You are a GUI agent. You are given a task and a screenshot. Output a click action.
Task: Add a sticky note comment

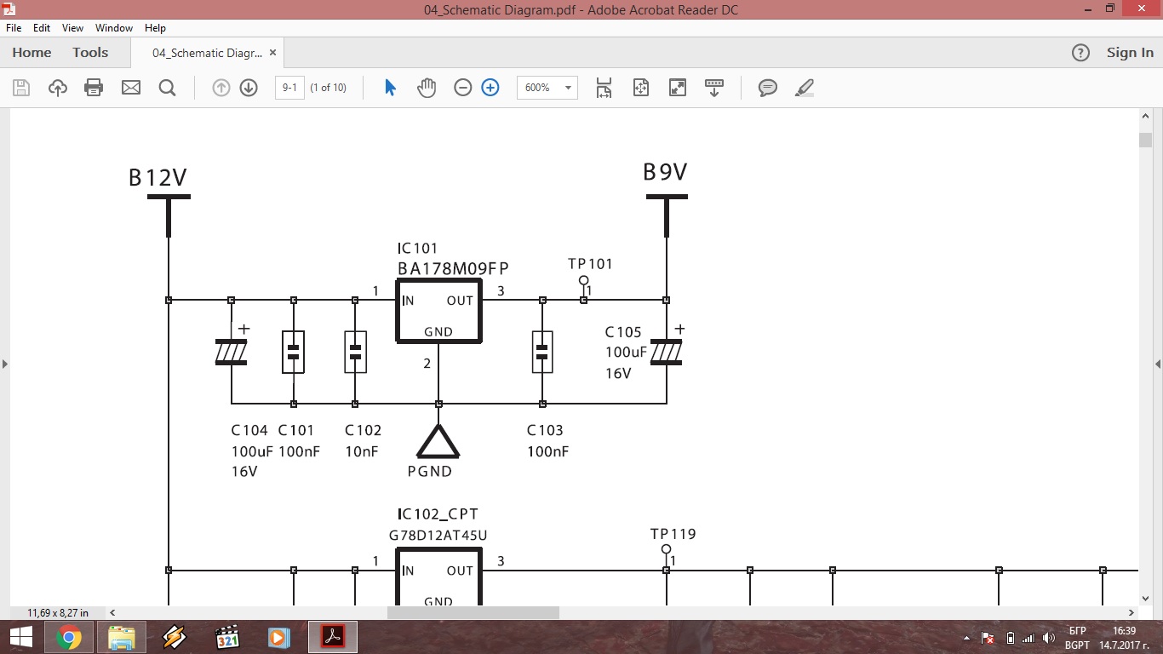tap(768, 88)
